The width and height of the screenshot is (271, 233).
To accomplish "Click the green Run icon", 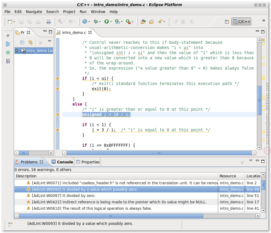I will click(106, 21).
